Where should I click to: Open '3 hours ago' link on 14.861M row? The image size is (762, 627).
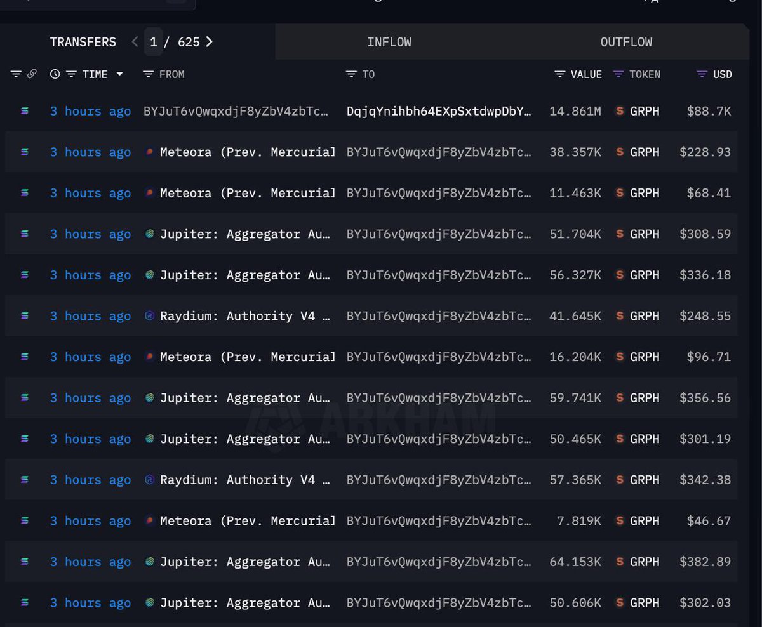pyautogui.click(x=90, y=111)
